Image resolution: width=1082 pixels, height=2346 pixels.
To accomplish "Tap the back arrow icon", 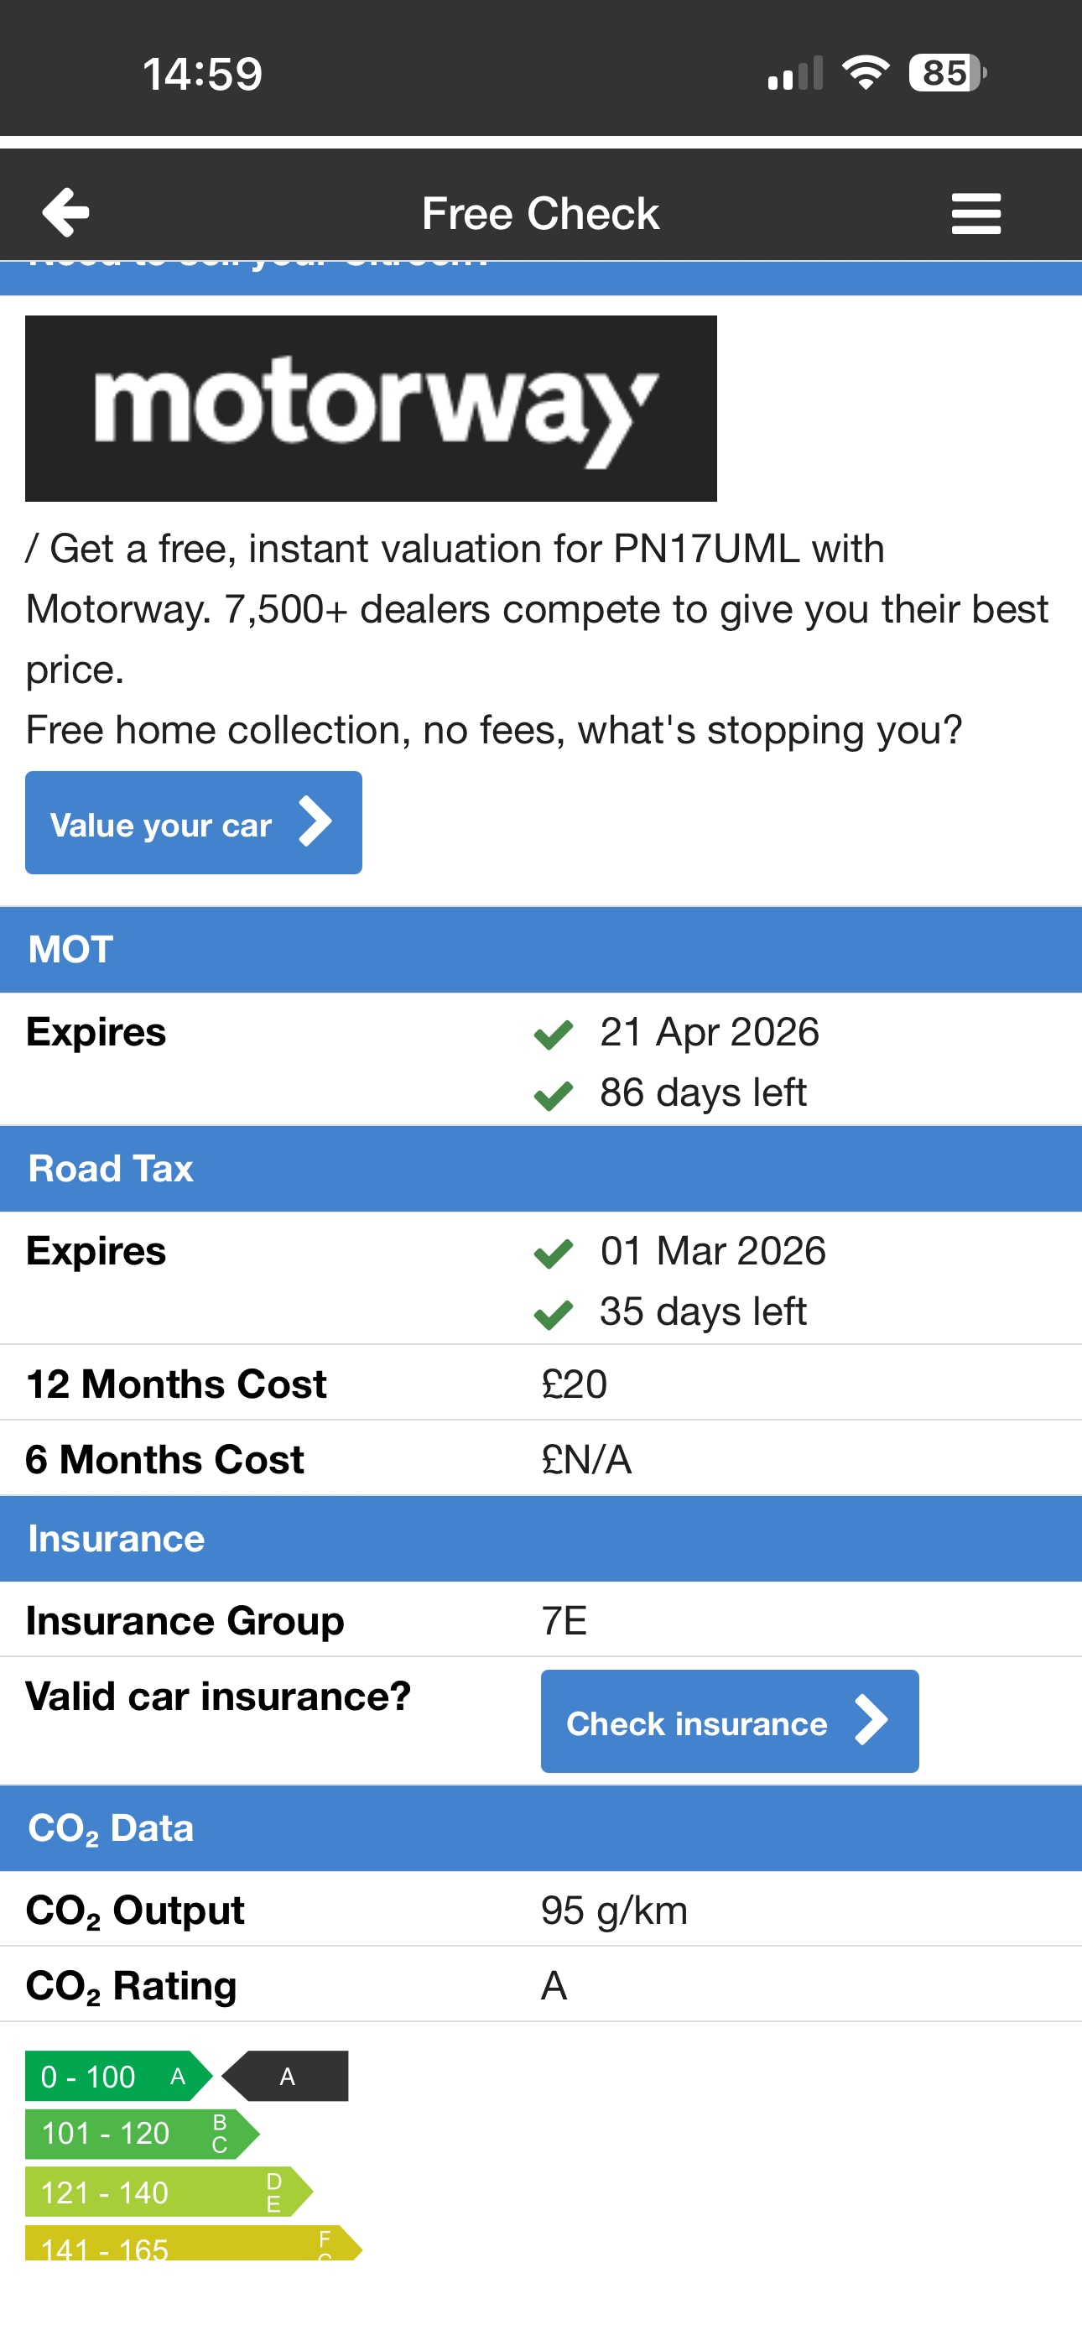I will pyautogui.click(x=65, y=213).
